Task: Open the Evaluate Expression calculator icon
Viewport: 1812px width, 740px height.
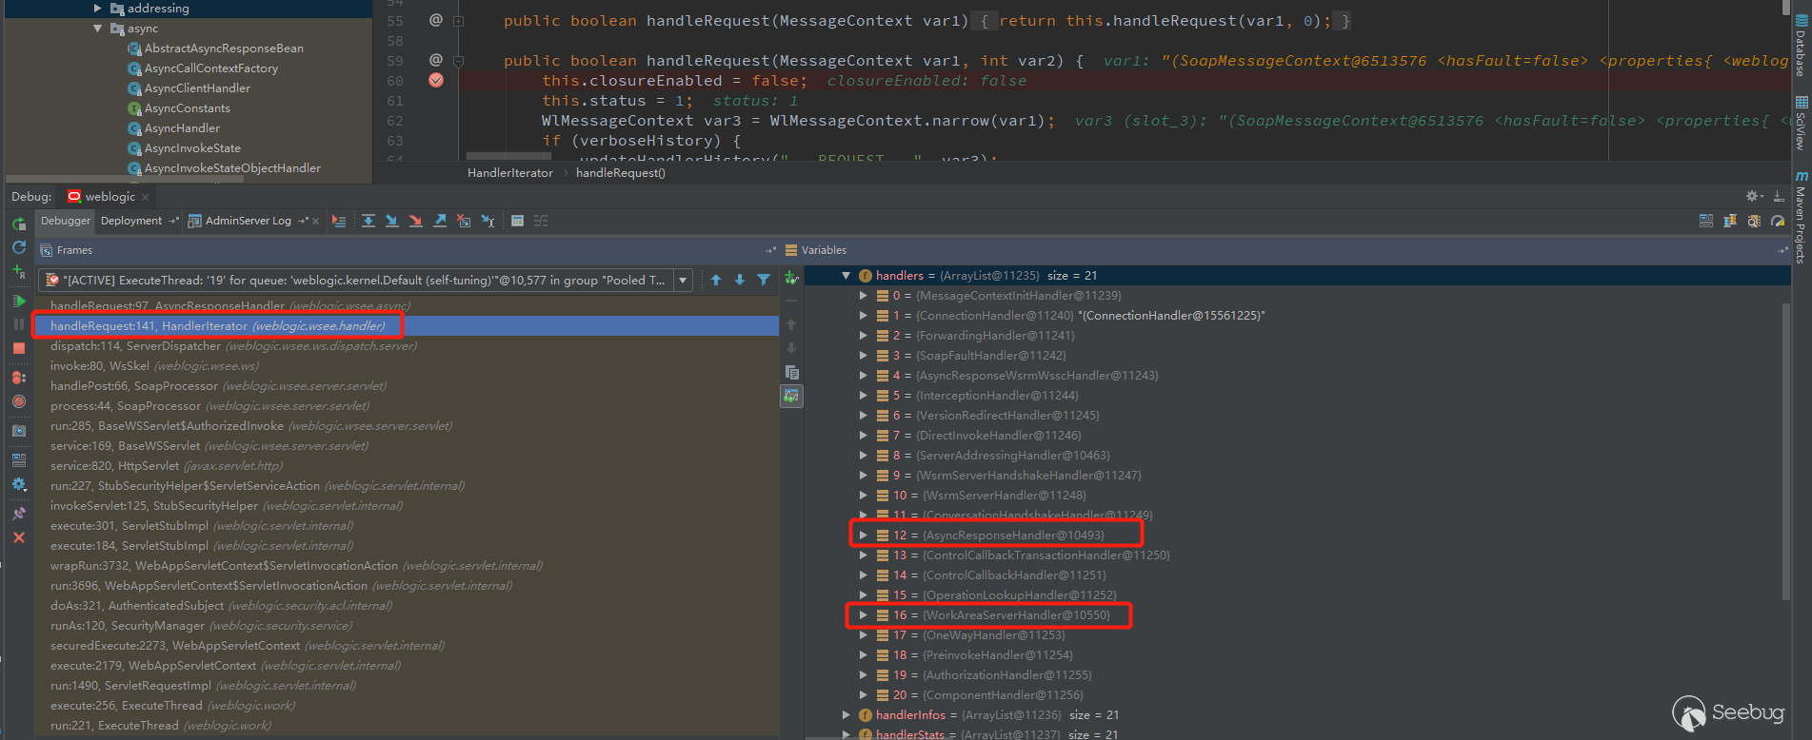Action: point(517,221)
